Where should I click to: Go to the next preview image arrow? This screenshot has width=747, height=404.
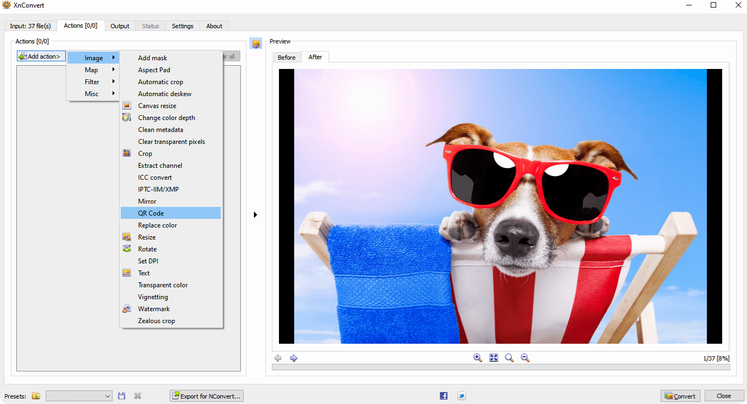click(x=294, y=358)
